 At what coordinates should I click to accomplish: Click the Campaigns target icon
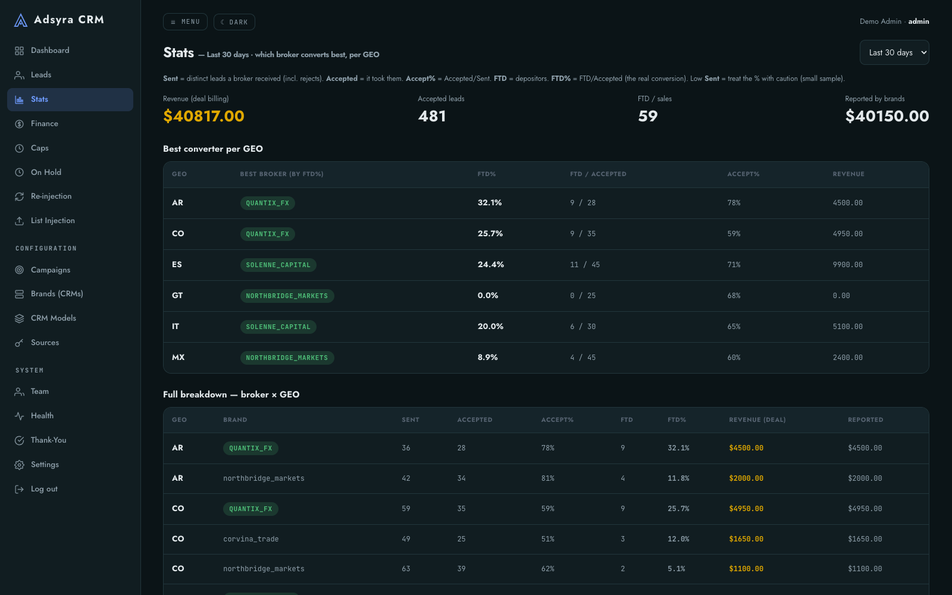tap(19, 270)
